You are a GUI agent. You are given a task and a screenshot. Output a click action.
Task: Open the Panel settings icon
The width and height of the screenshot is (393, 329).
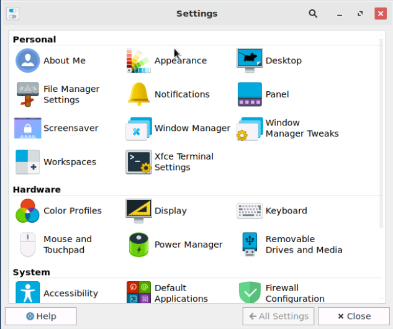(250, 94)
